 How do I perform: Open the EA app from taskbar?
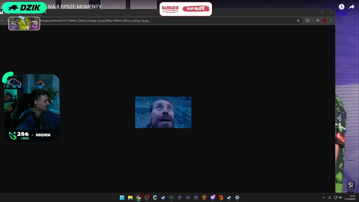(221, 198)
